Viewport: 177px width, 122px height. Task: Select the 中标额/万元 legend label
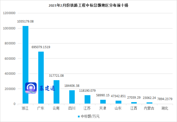(x=90, y=116)
